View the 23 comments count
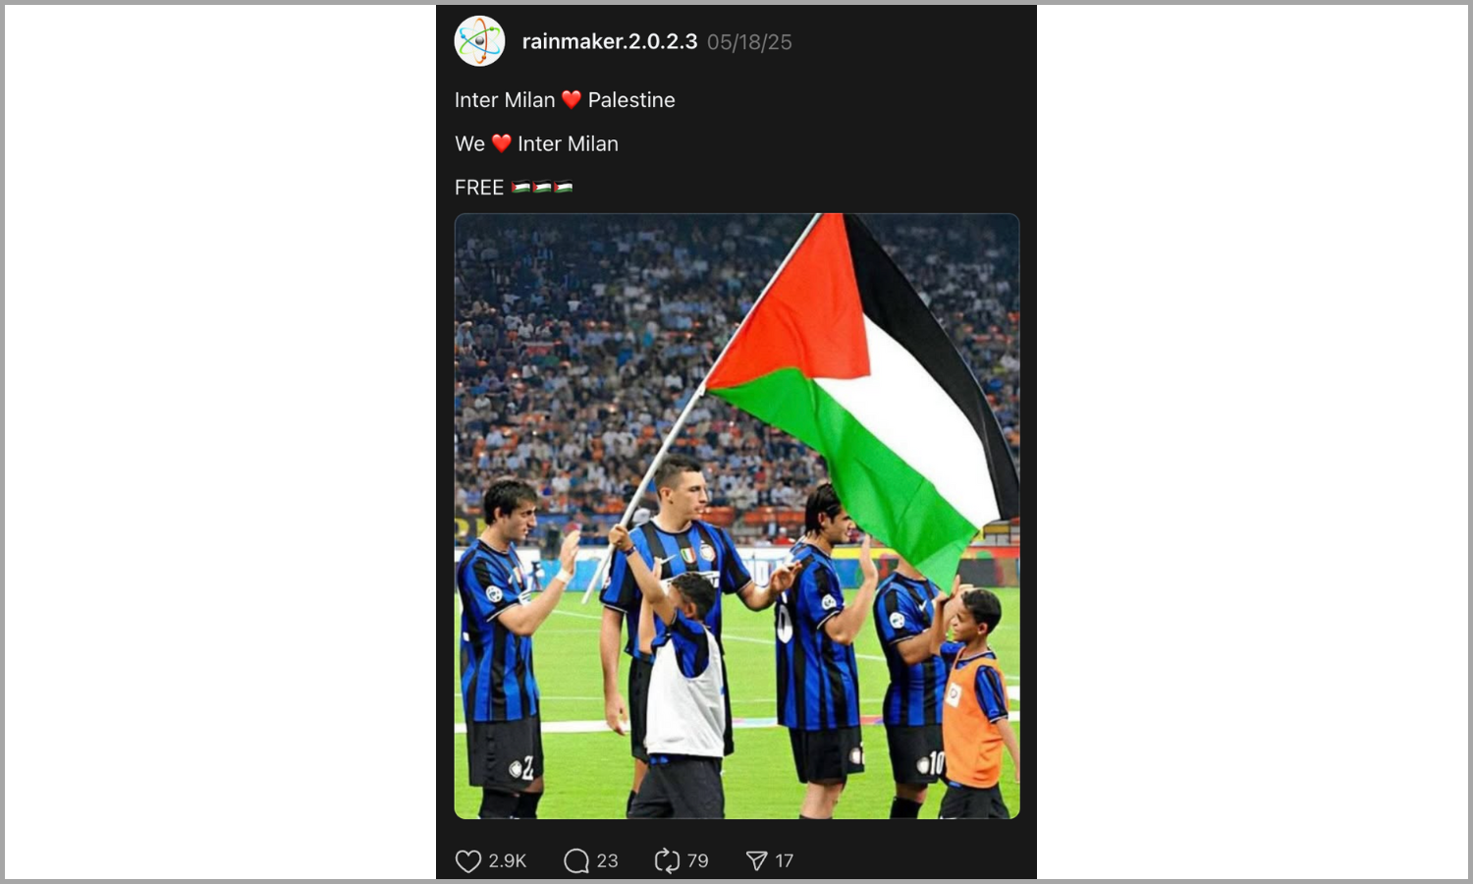The height and width of the screenshot is (884, 1473). click(x=608, y=861)
